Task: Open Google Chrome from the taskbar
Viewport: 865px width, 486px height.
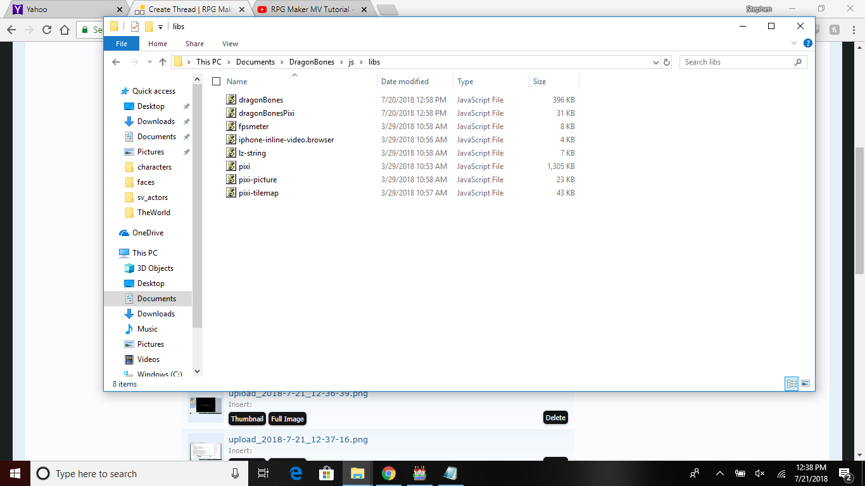Action: click(388, 473)
